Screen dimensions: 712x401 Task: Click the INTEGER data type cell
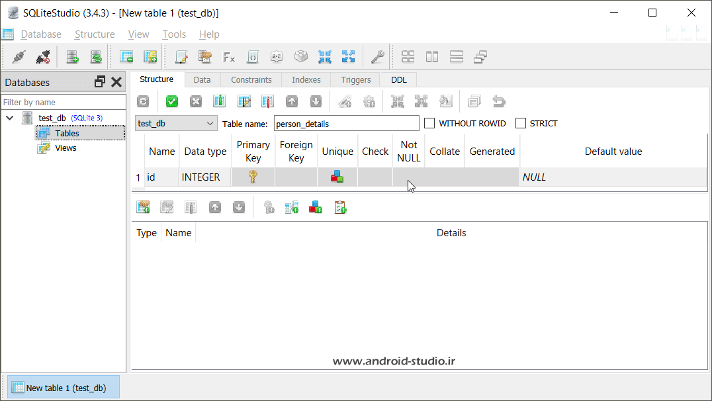click(204, 177)
